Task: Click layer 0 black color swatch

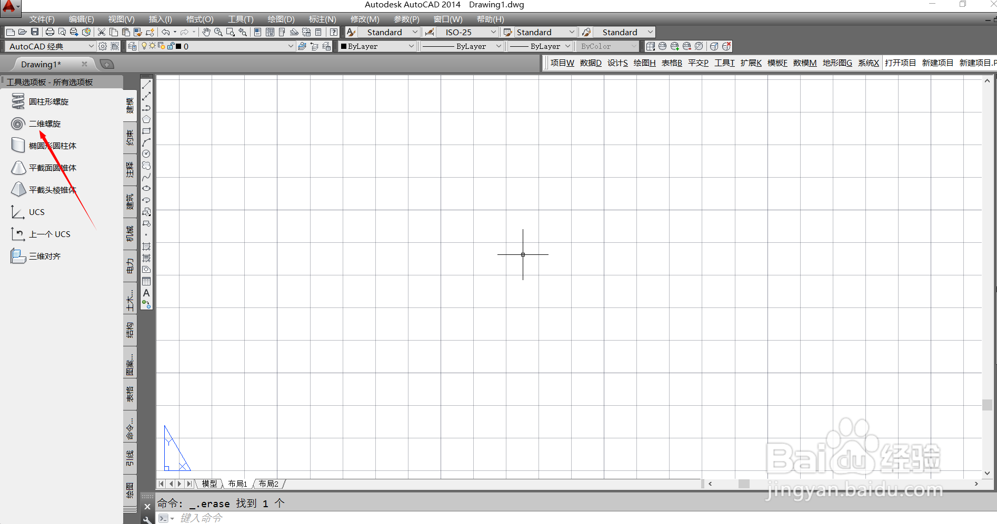Action: point(178,46)
